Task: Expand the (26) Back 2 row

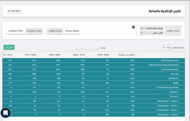Action: coord(181,92)
